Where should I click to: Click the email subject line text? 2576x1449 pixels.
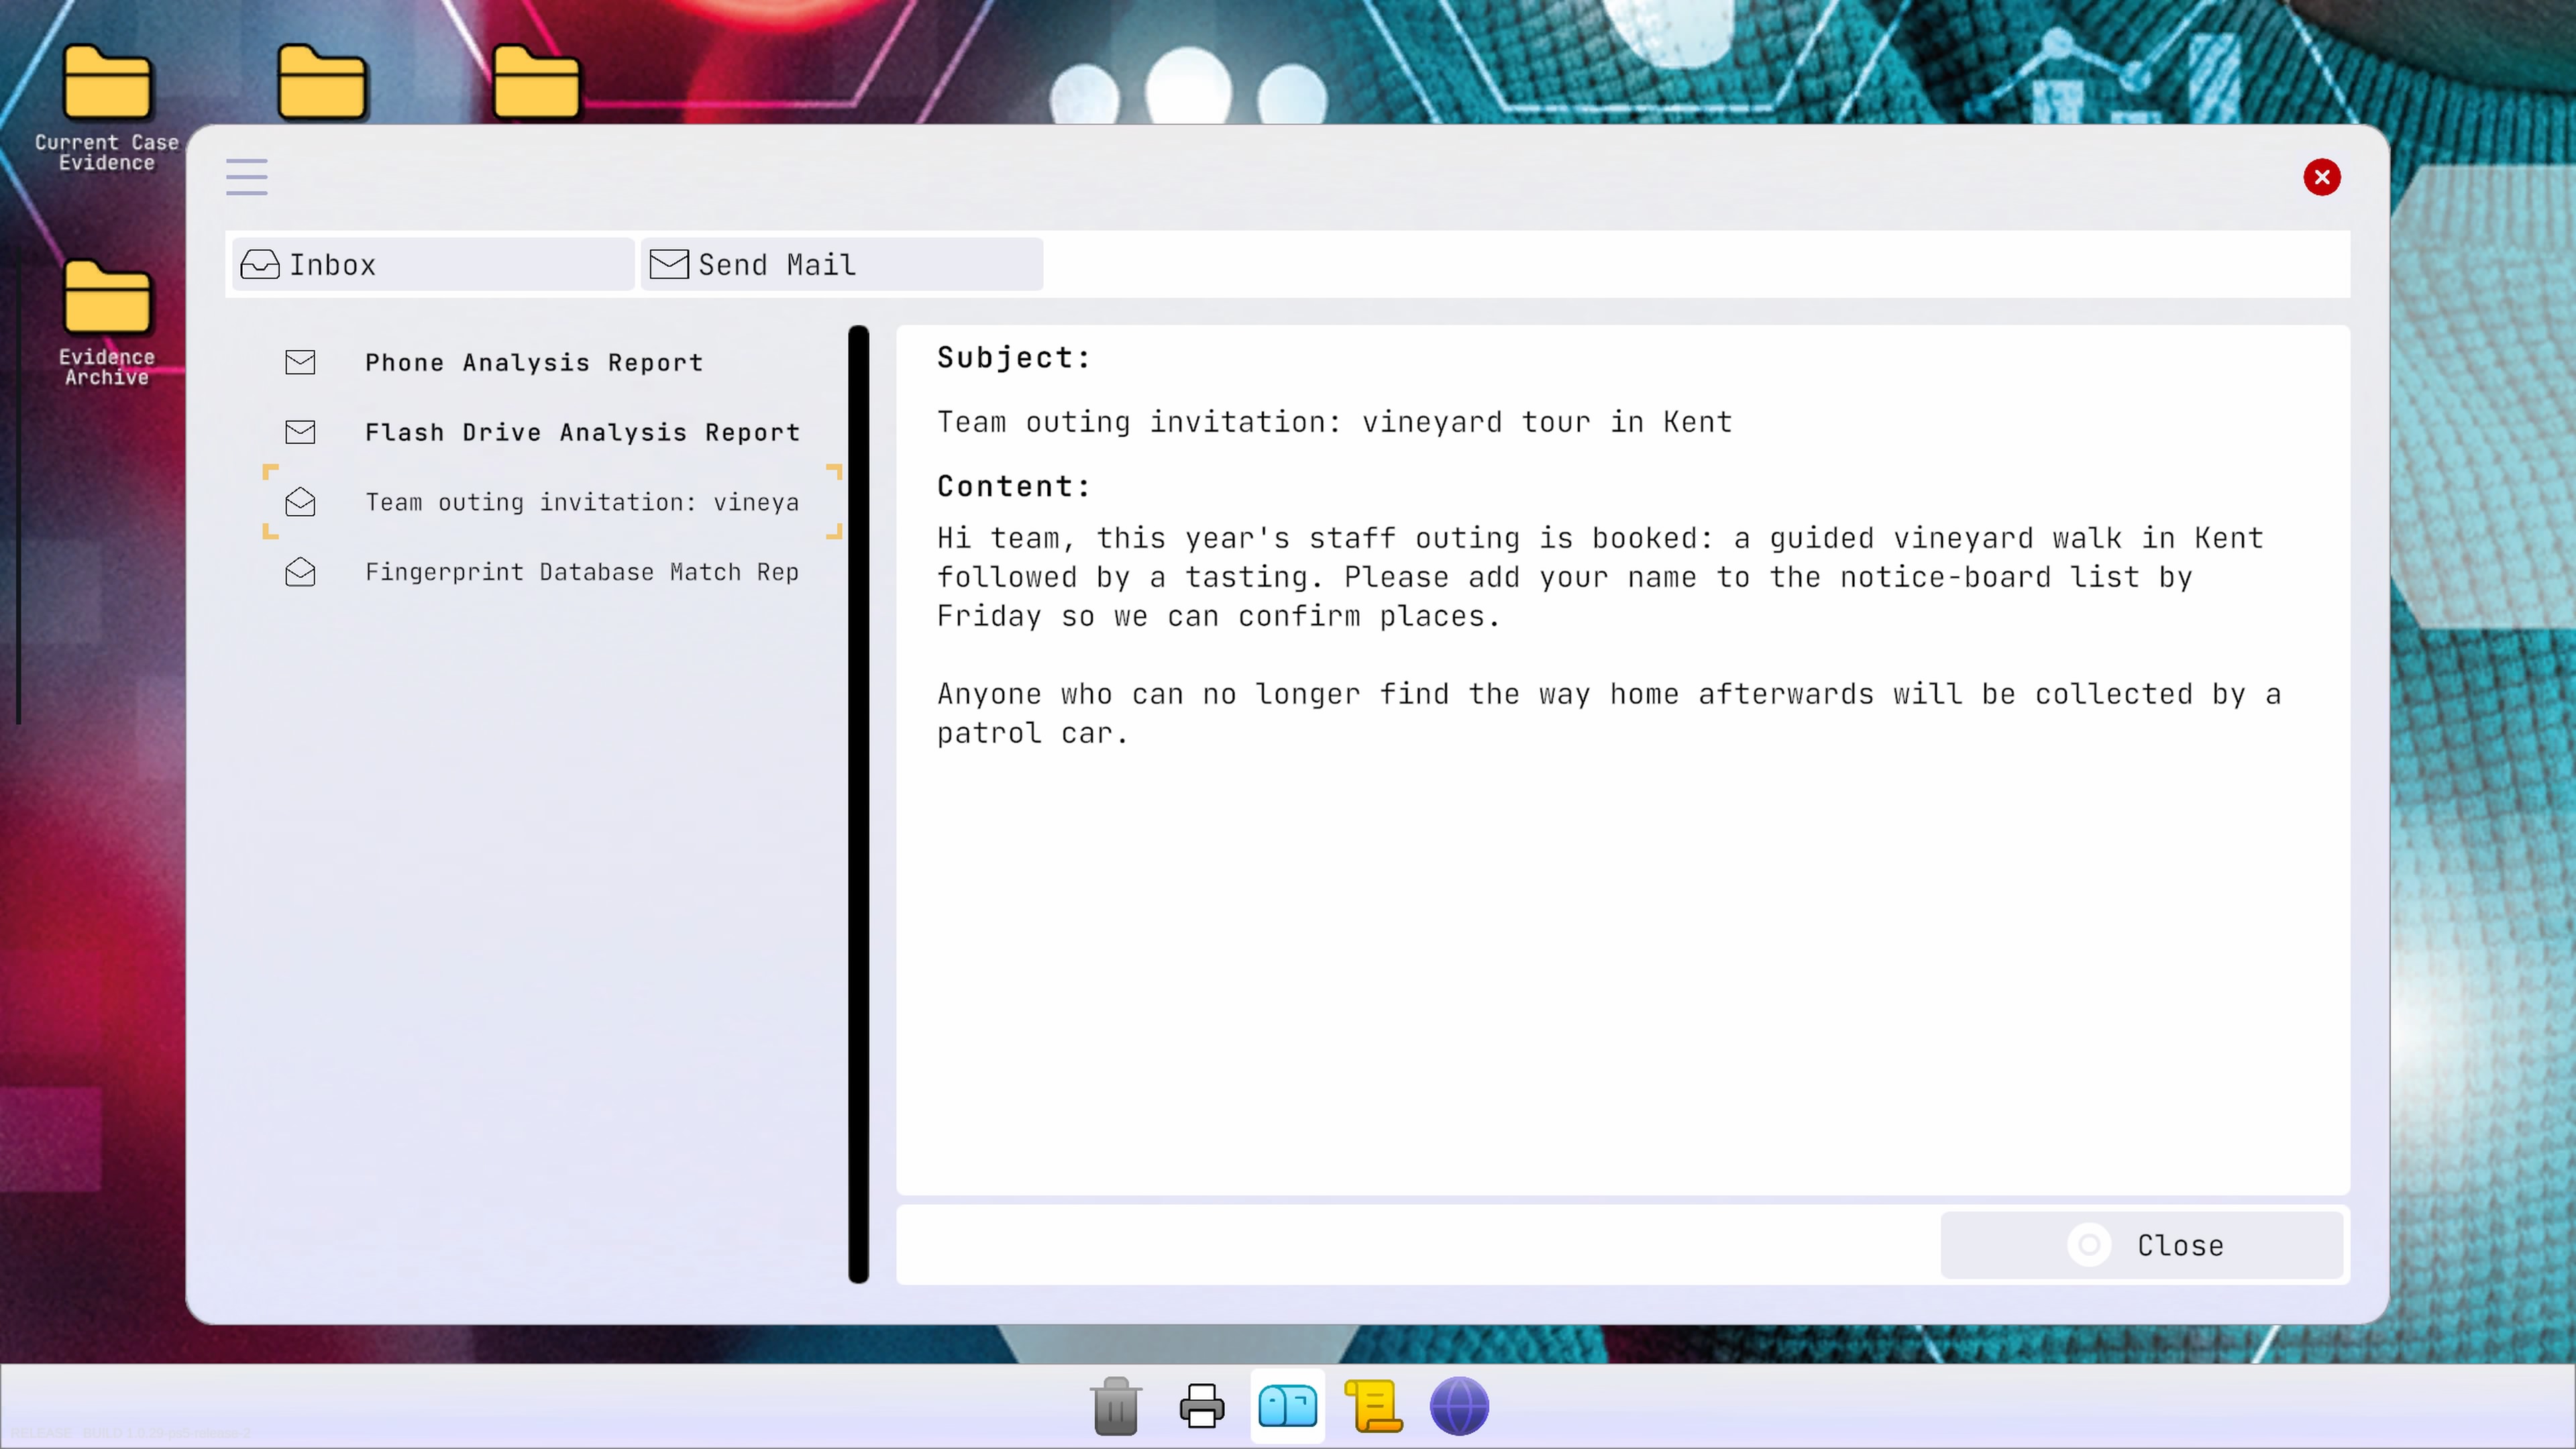[x=1334, y=422]
